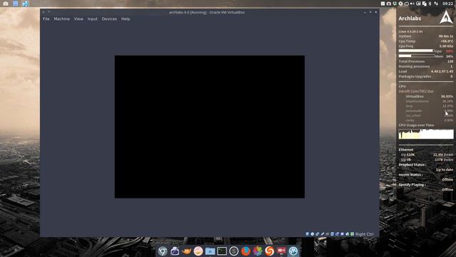The height and width of the screenshot is (257, 456).
Task: Click the 09:22 clock
Action: (447, 4)
